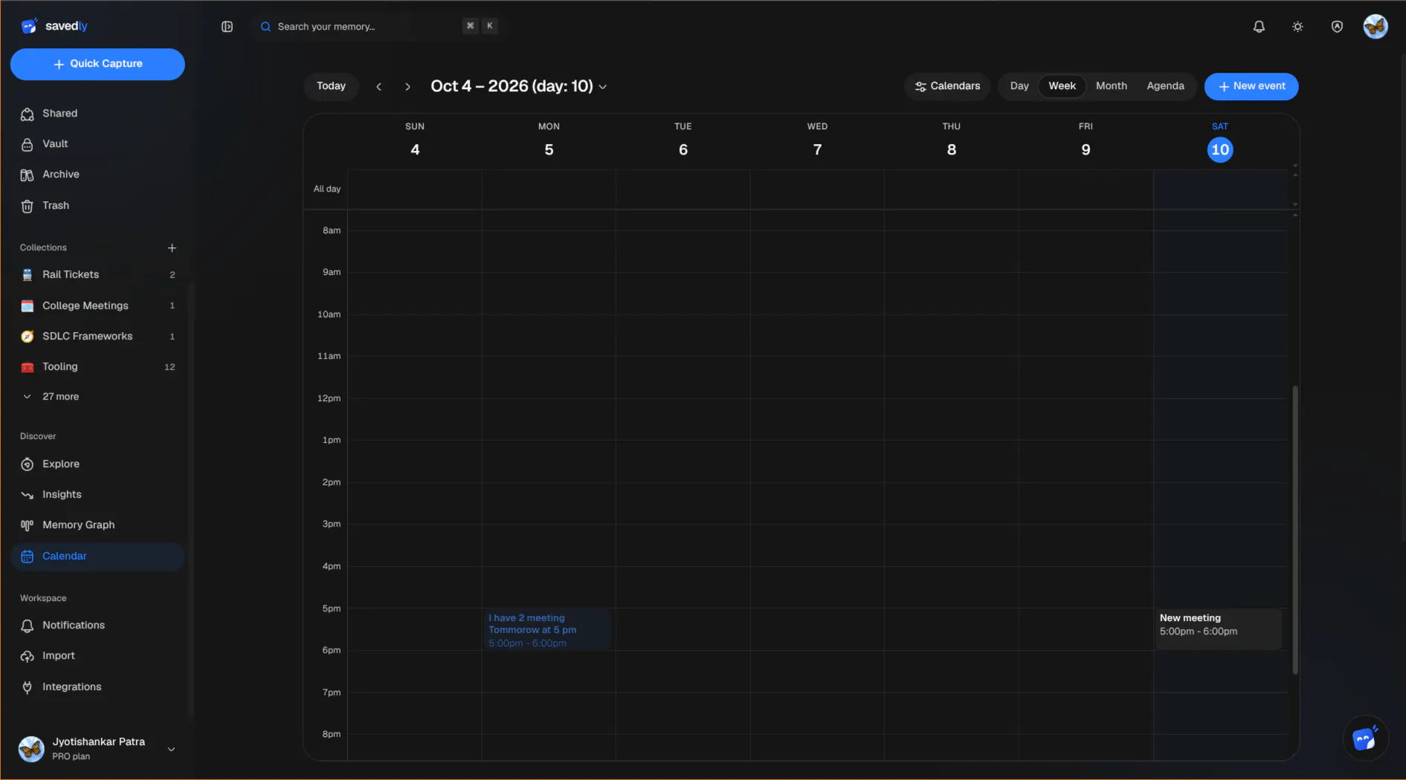This screenshot has width=1406, height=780.
Task: Open Integrations
Action: 97,687
